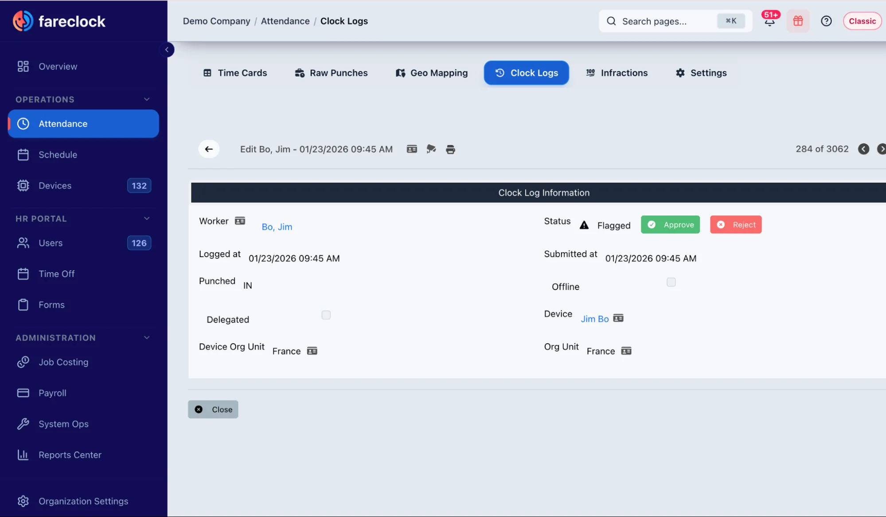886x517 pixels.
Task: Click the Search pages field
Action: pos(675,21)
